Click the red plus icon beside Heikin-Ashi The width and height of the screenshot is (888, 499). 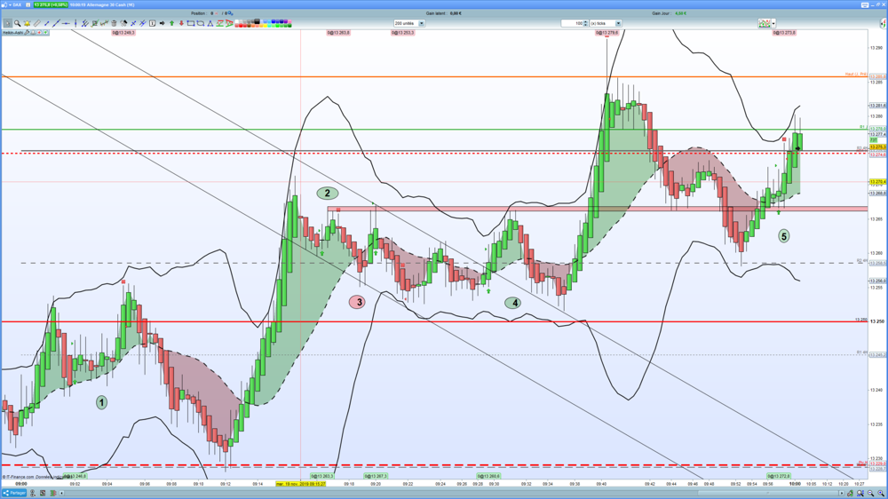tap(39, 33)
